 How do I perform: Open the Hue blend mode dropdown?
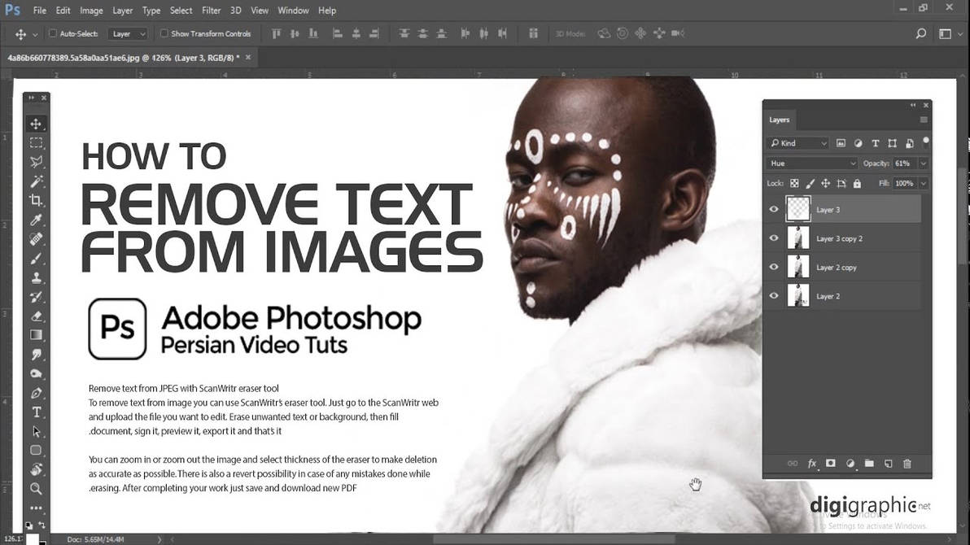coord(810,163)
